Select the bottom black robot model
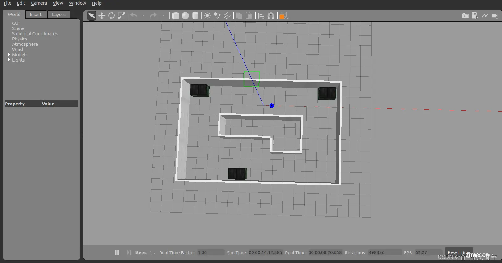Screen dimensions: 502x263 point(237,173)
